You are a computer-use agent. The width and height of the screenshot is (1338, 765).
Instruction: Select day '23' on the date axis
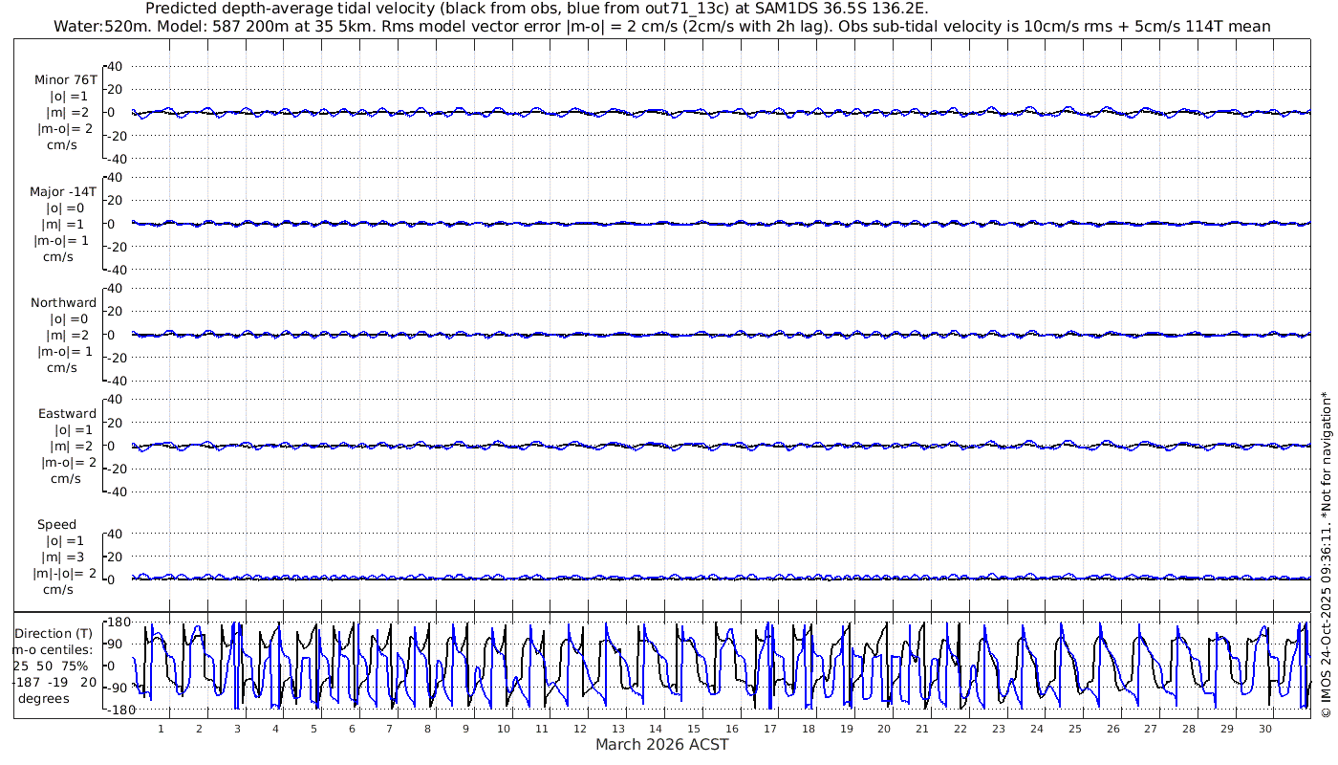(x=999, y=729)
